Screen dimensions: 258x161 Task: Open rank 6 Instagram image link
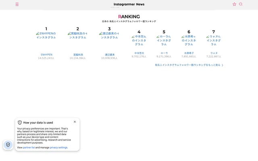coord(189,40)
